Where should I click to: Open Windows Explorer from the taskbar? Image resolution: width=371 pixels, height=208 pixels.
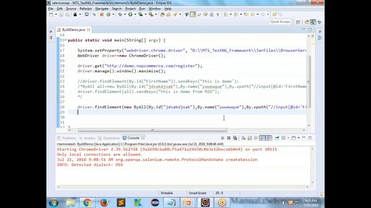click(71, 203)
